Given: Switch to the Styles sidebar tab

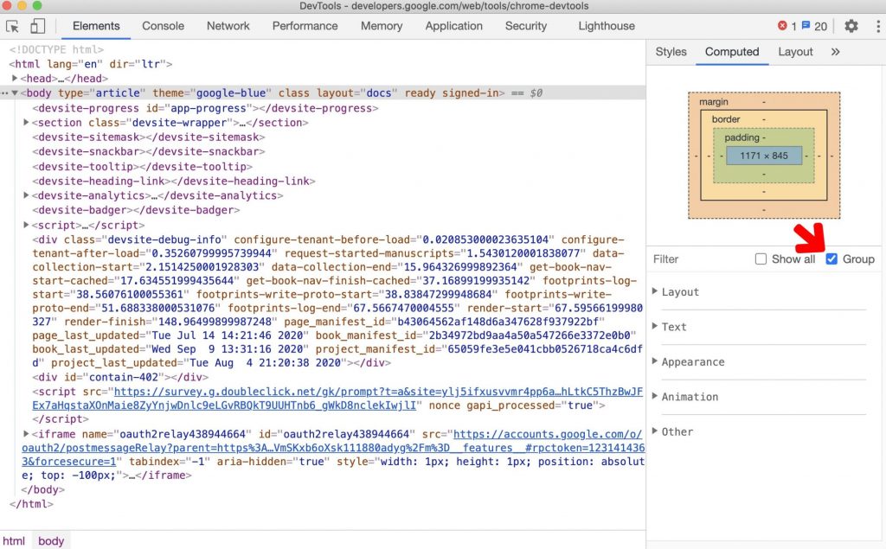Looking at the screenshot, I should [671, 52].
